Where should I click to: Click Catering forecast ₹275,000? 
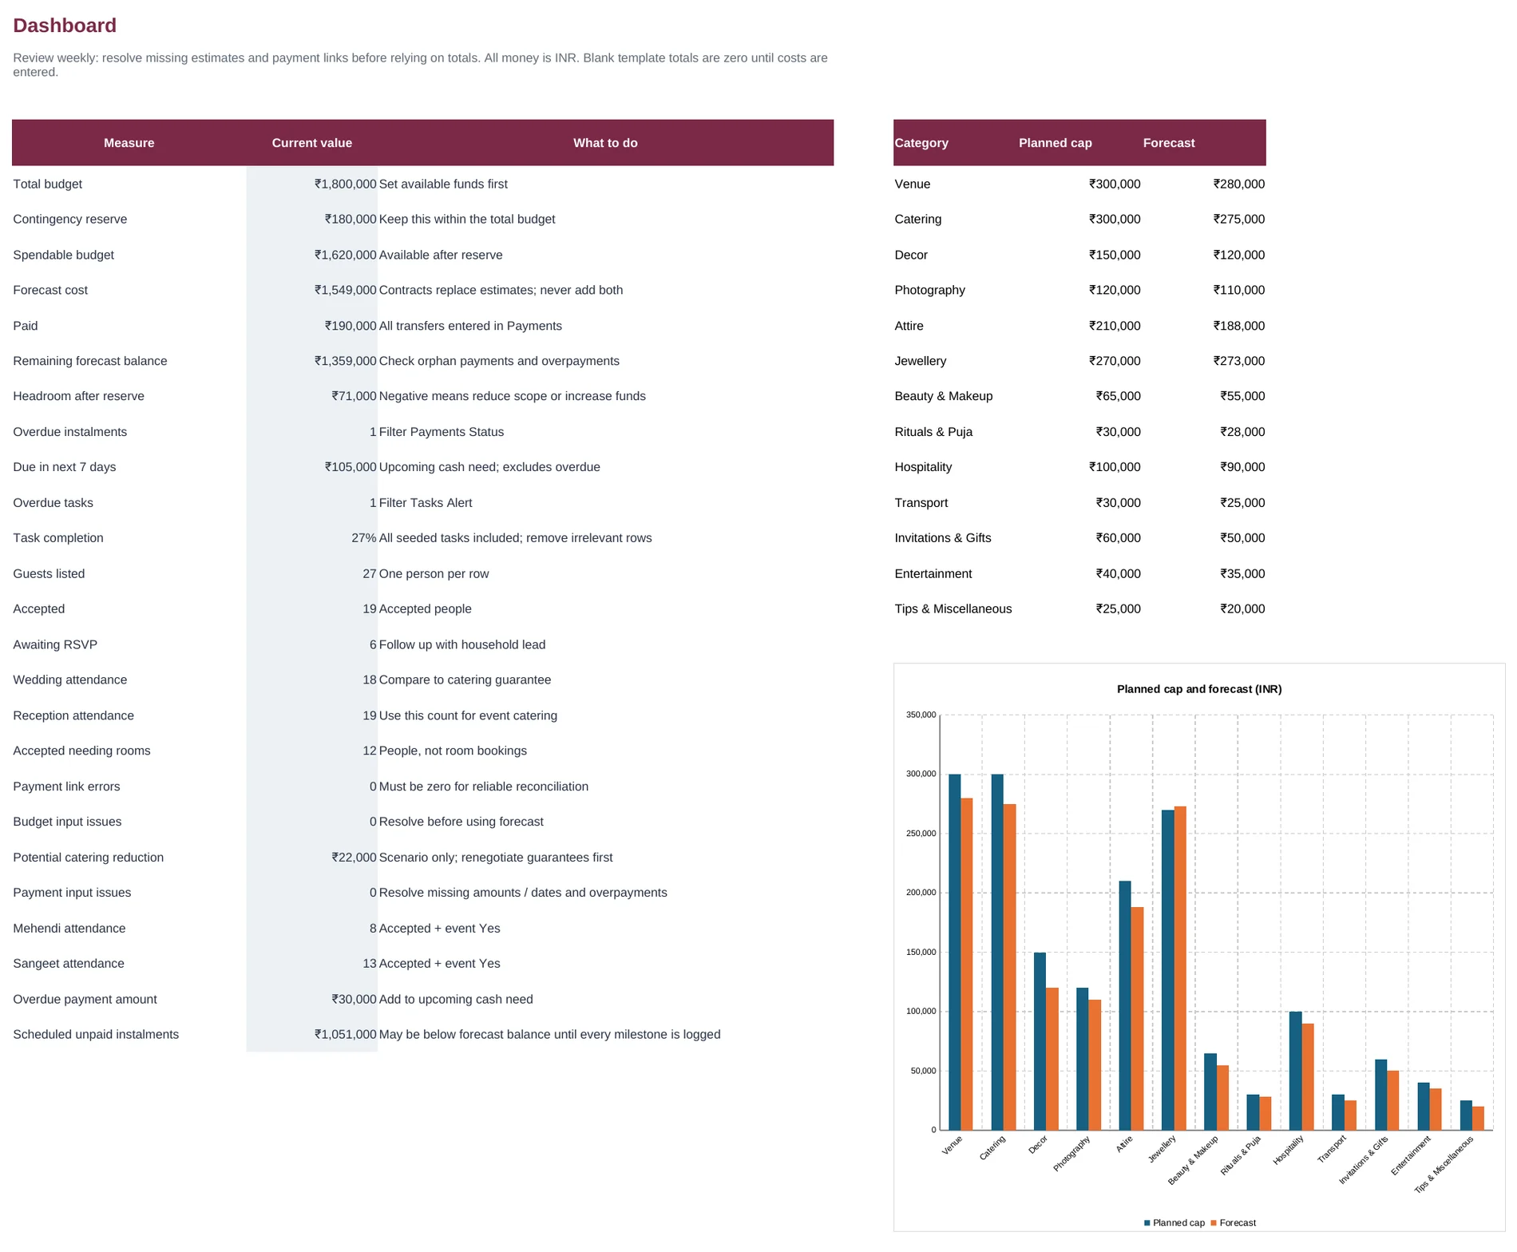tap(1239, 219)
